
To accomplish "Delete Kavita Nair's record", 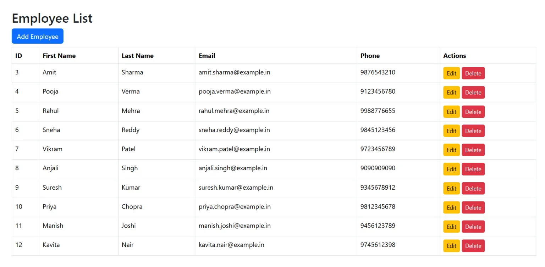I will [473, 246].
